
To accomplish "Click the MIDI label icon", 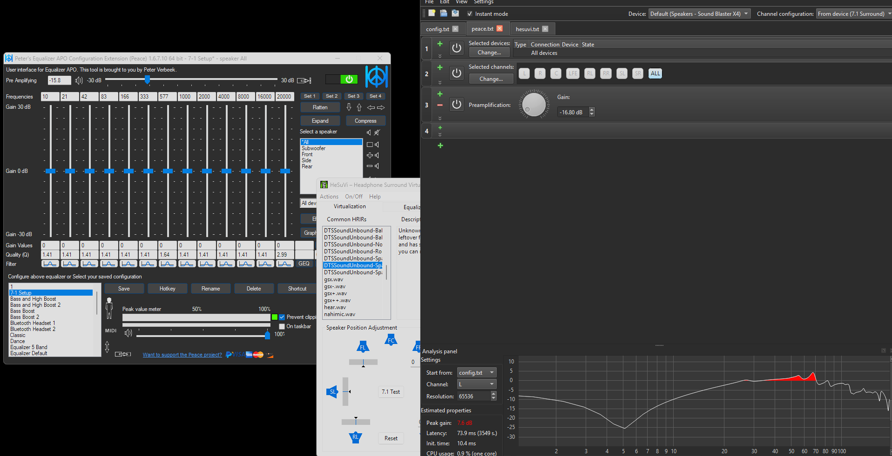I will (111, 330).
